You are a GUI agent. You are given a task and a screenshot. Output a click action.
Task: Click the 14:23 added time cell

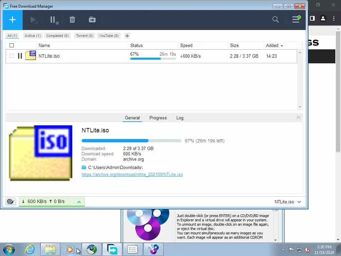[x=271, y=56]
